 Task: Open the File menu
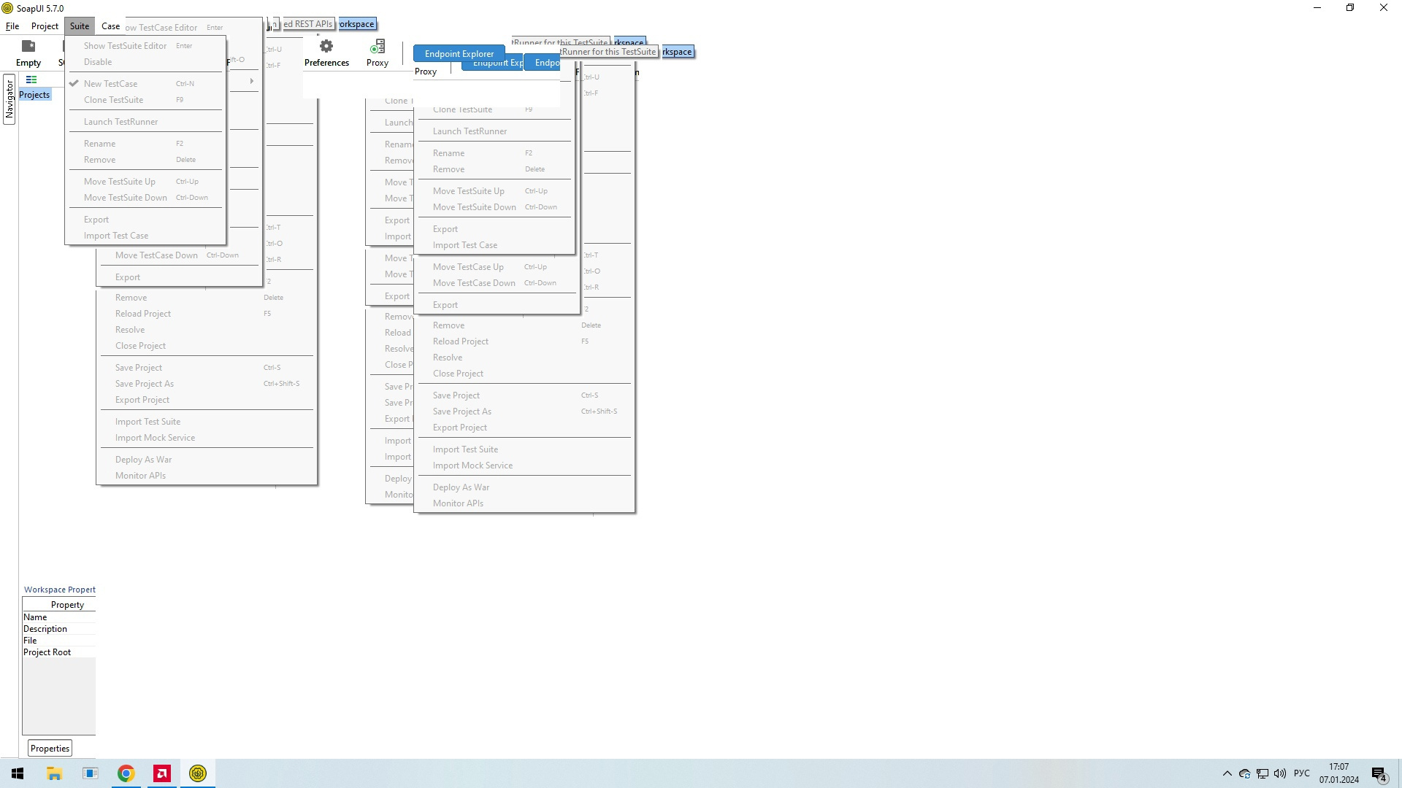tap(12, 26)
